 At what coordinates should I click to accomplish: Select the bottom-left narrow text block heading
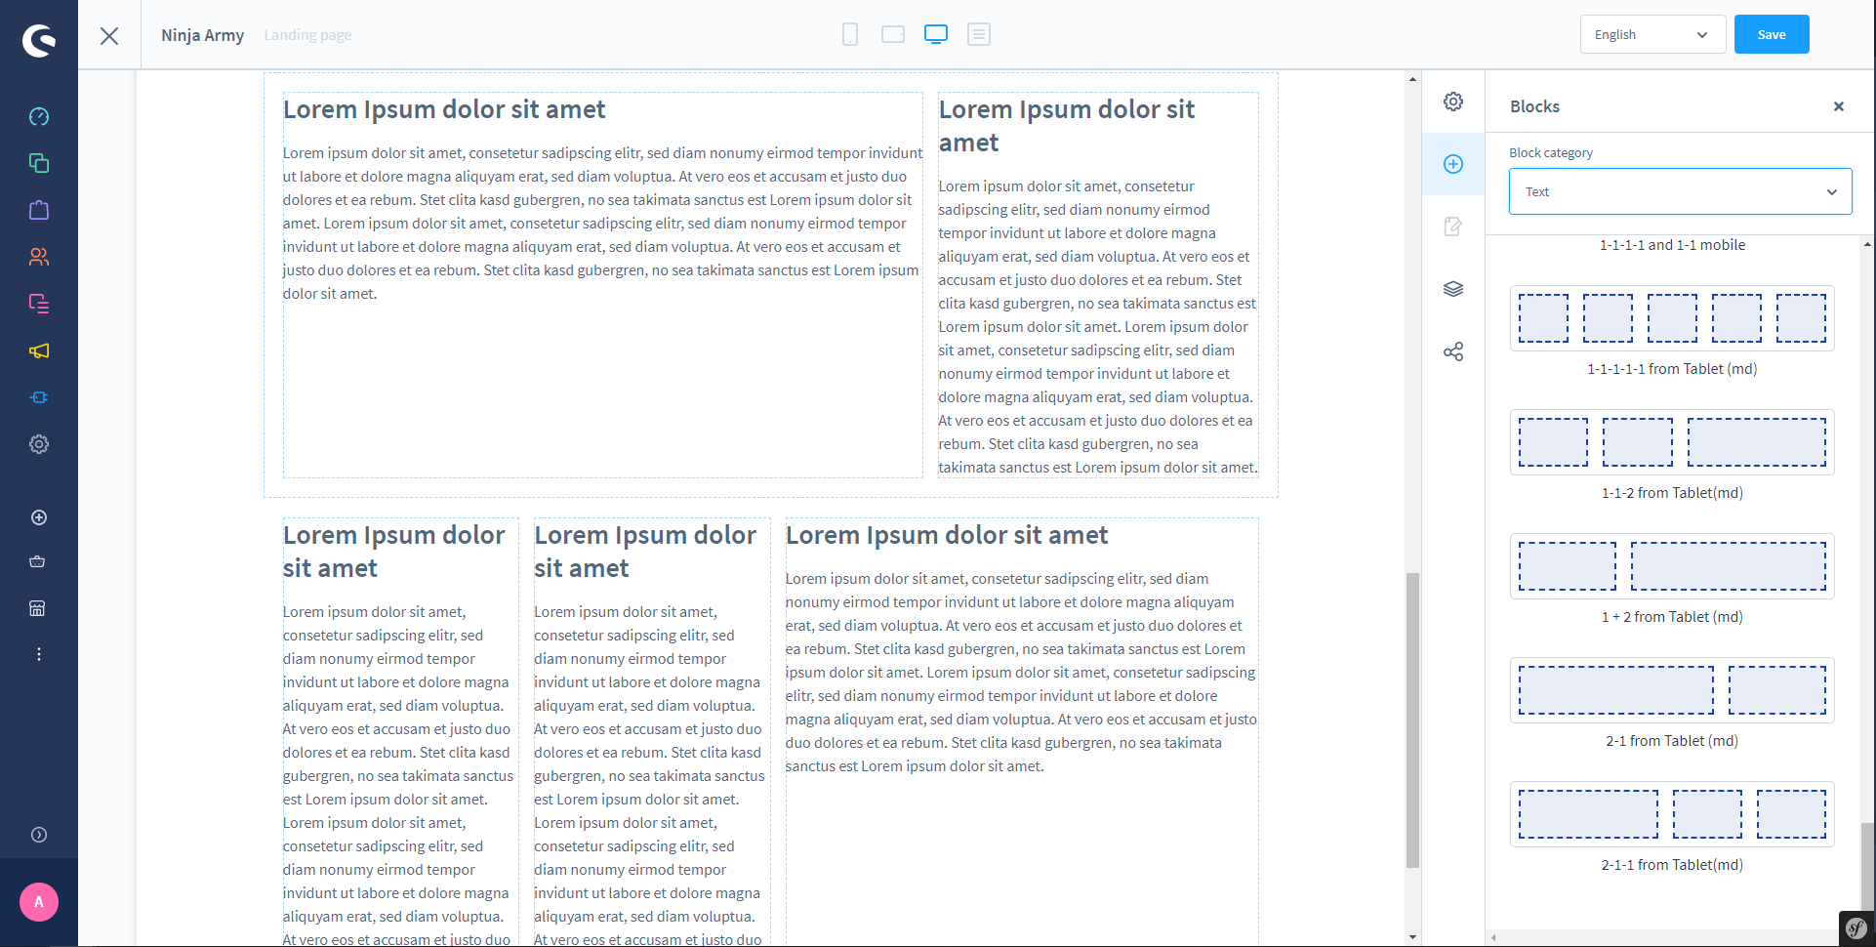click(x=393, y=552)
